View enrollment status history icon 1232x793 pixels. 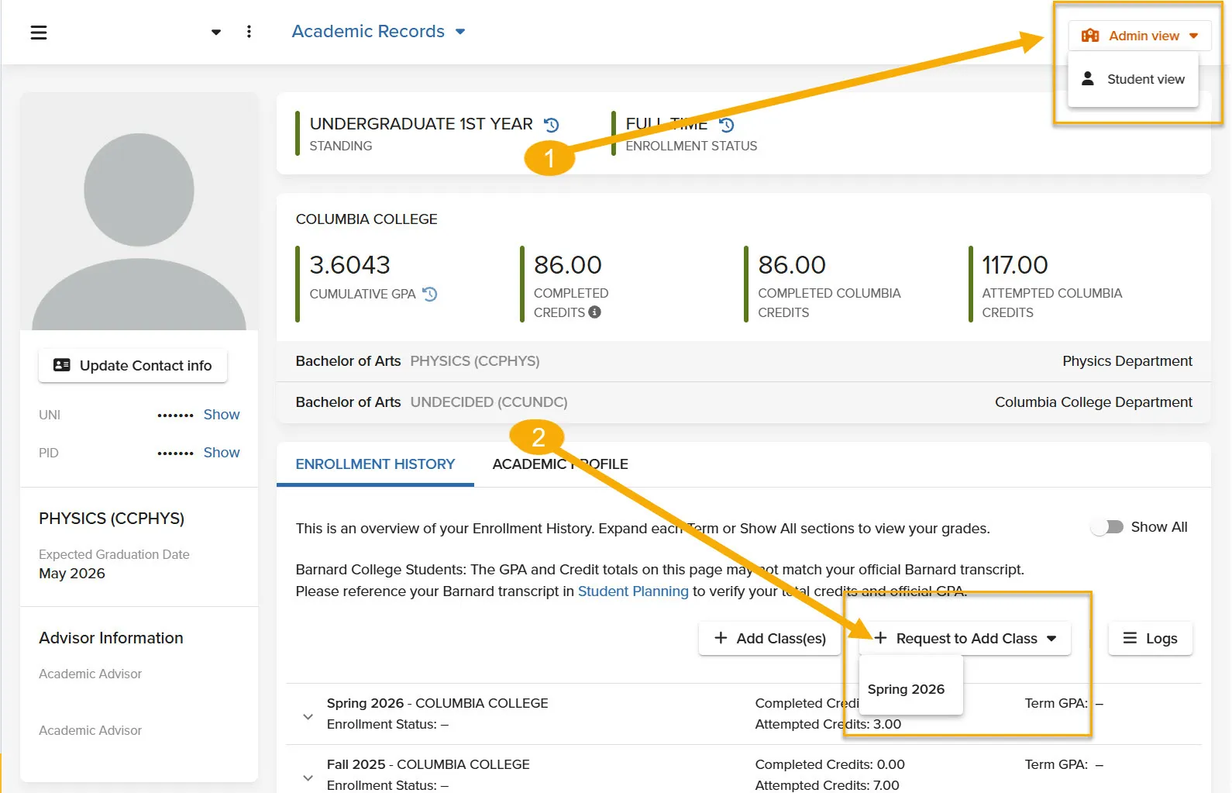coord(726,125)
